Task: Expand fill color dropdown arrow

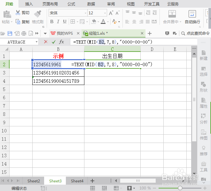Action: pos(98,22)
